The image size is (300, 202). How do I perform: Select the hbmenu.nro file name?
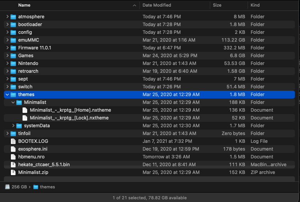31,156
